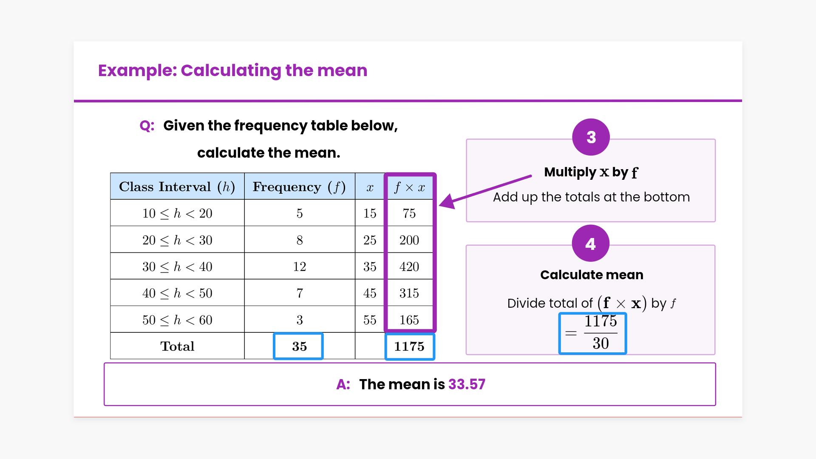The height and width of the screenshot is (459, 816).
Task: Click the 'Add up the totals at the bottom' text
Action: pos(591,197)
